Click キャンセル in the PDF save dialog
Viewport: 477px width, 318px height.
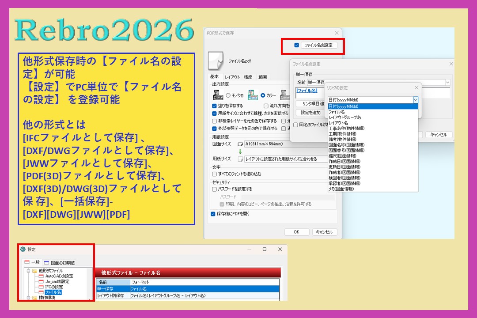[325, 232]
